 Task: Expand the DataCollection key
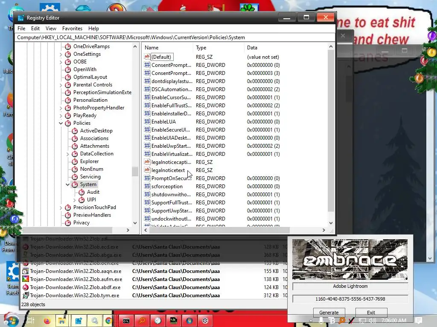coord(67,154)
